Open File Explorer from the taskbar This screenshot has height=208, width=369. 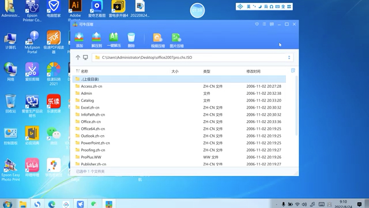pos(23,204)
